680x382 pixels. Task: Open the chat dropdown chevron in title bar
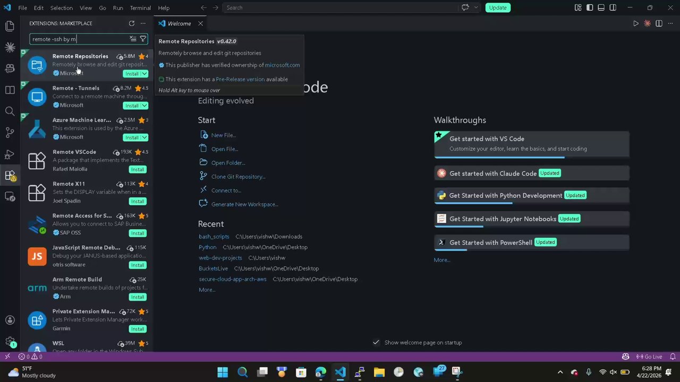pos(476,7)
